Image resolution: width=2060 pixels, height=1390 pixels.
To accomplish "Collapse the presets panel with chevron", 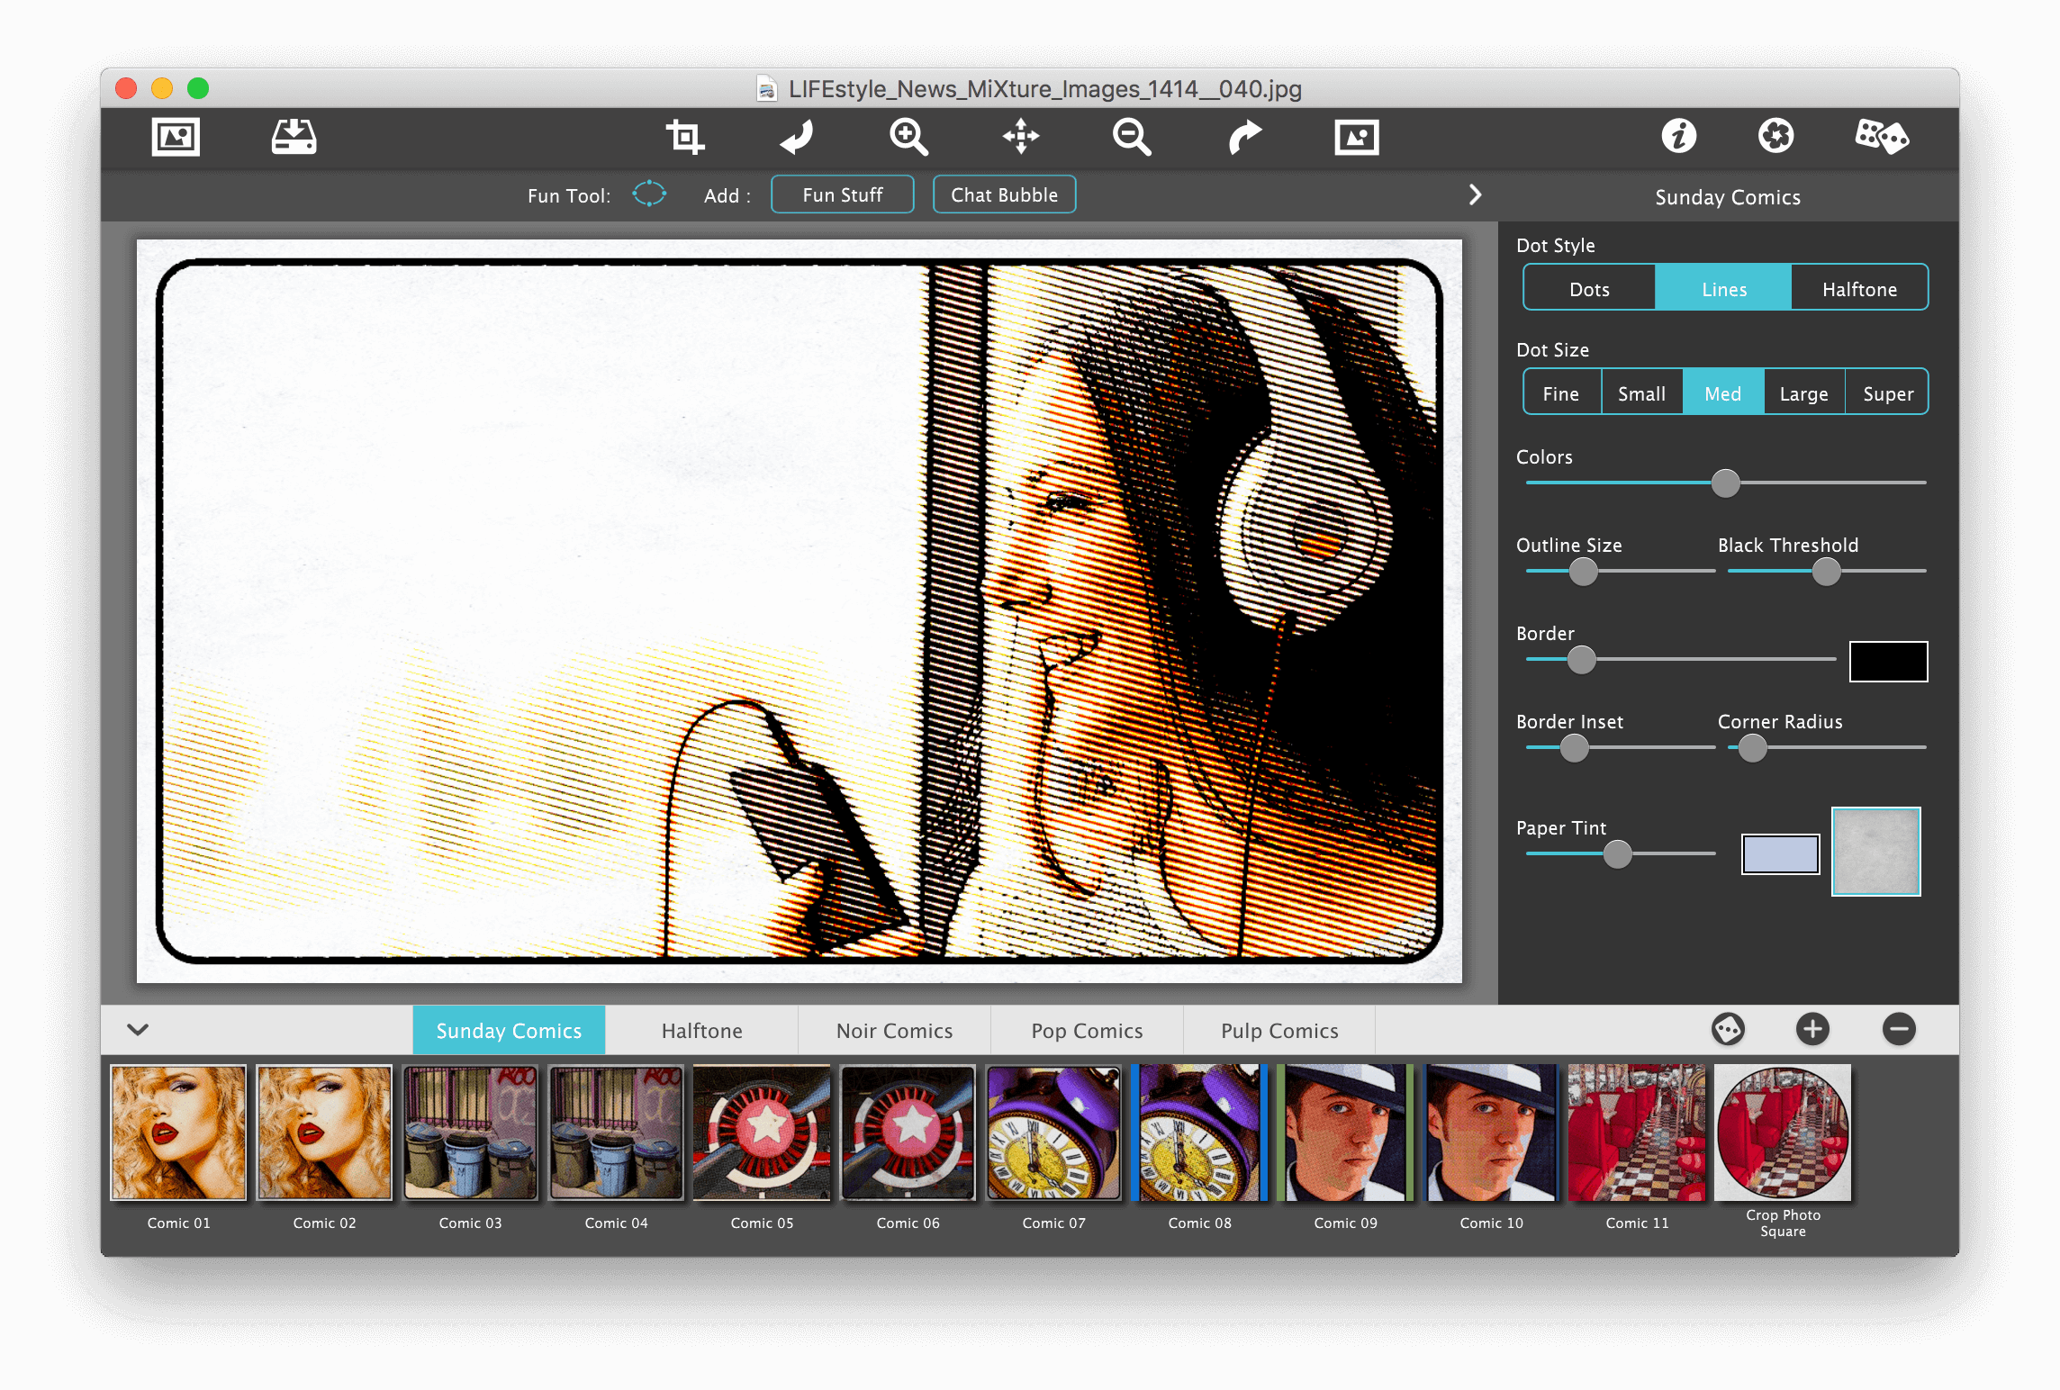I will point(138,1029).
